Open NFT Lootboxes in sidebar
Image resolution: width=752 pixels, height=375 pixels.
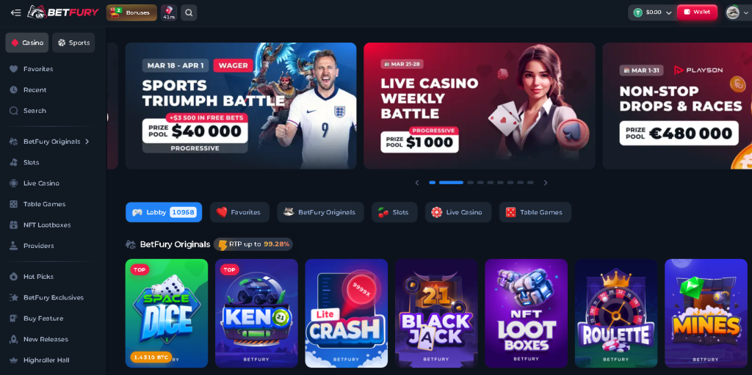pyautogui.click(x=46, y=225)
